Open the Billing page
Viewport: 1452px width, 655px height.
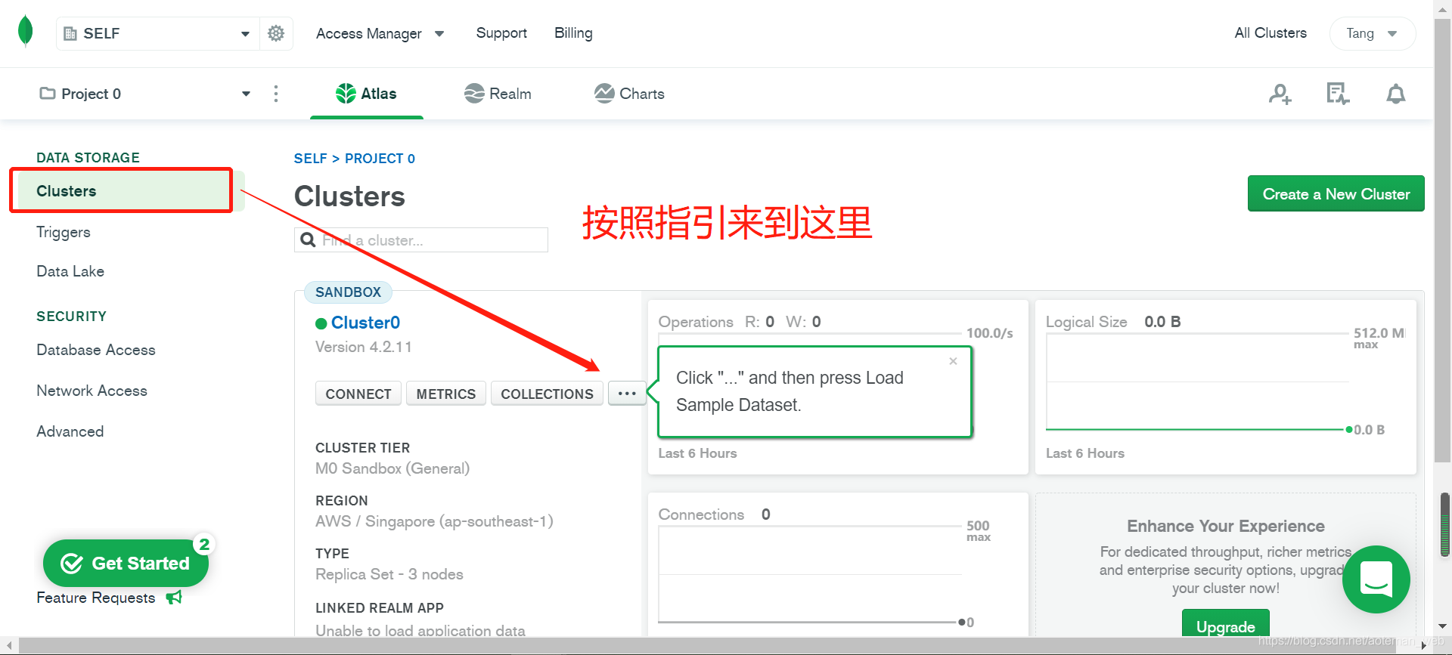[x=573, y=33]
